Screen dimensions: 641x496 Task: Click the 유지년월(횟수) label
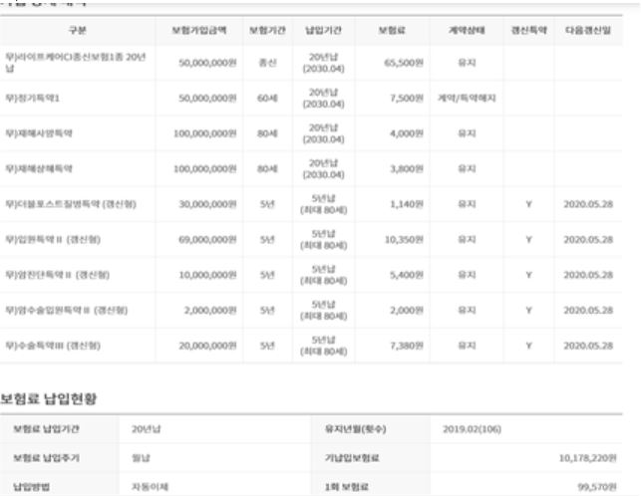[355, 429]
